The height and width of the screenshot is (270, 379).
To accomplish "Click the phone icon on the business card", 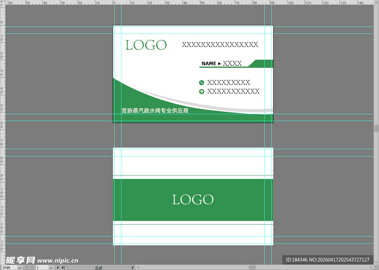I will pos(201,83).
